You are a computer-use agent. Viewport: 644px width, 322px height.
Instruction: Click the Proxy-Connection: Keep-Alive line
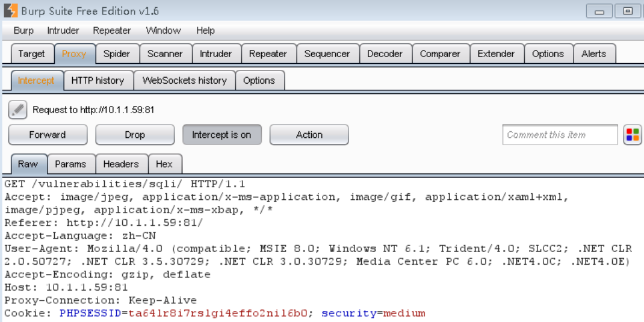[101, 300]
